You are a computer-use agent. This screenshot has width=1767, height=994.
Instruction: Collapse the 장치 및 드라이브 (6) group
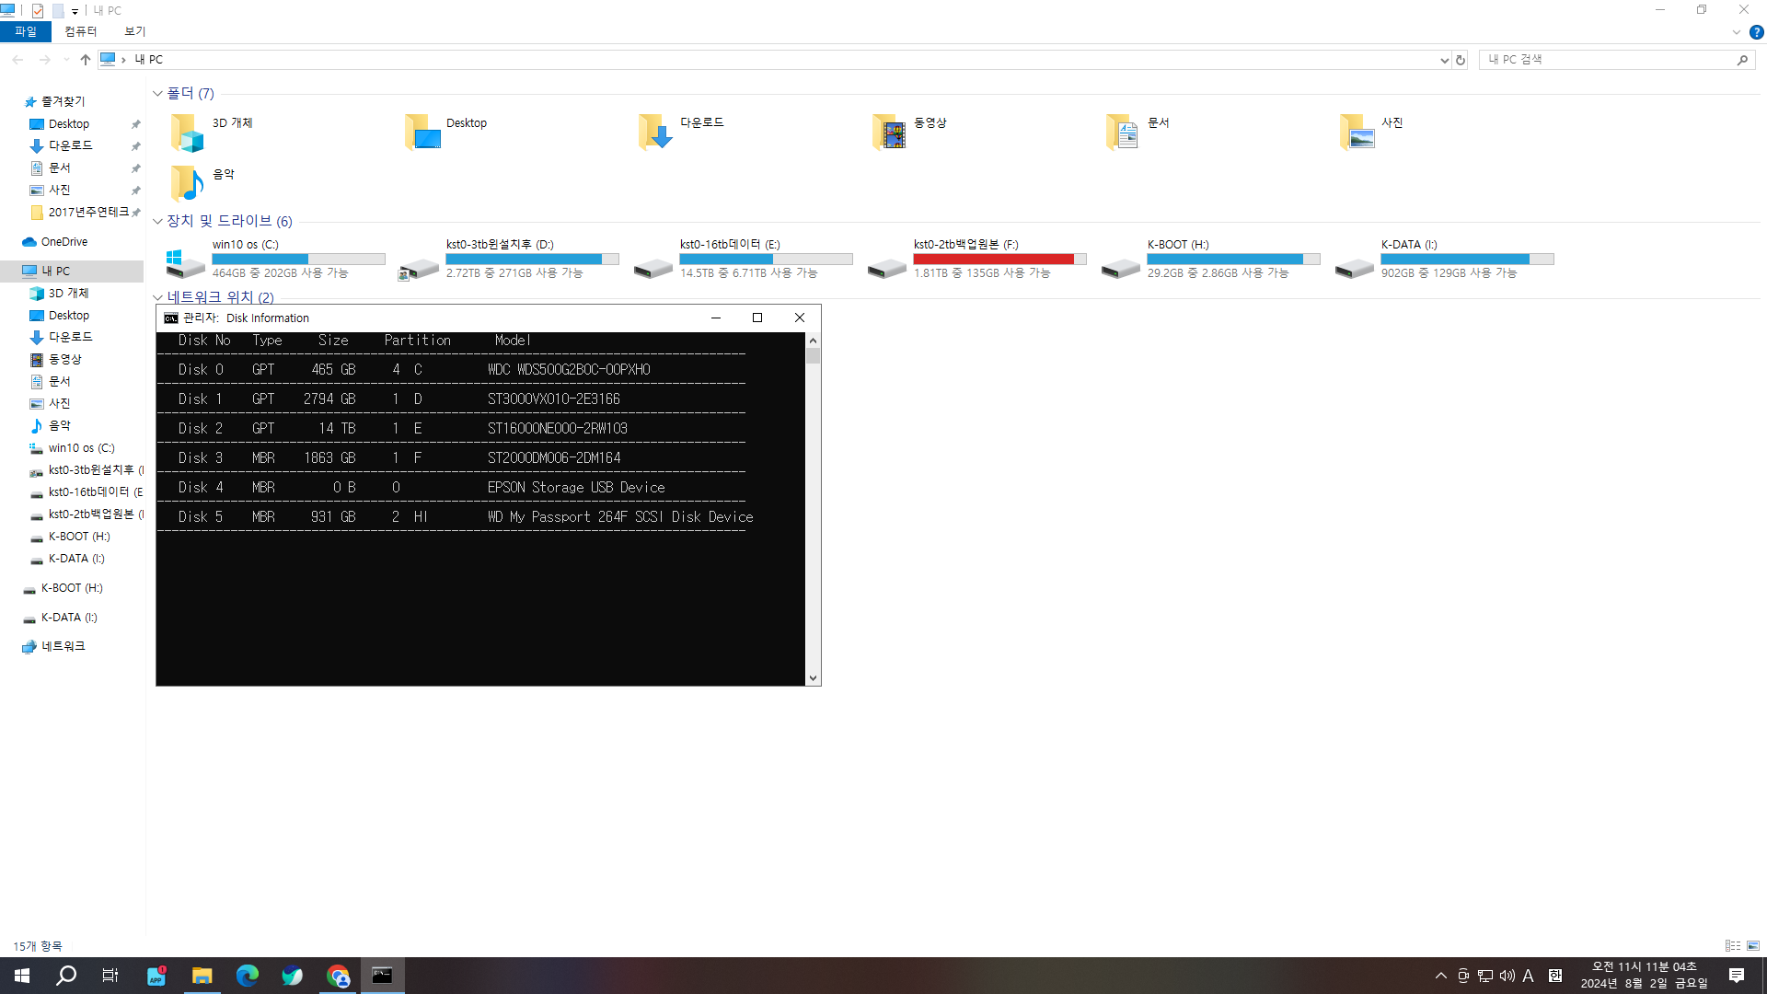point(157,221)
